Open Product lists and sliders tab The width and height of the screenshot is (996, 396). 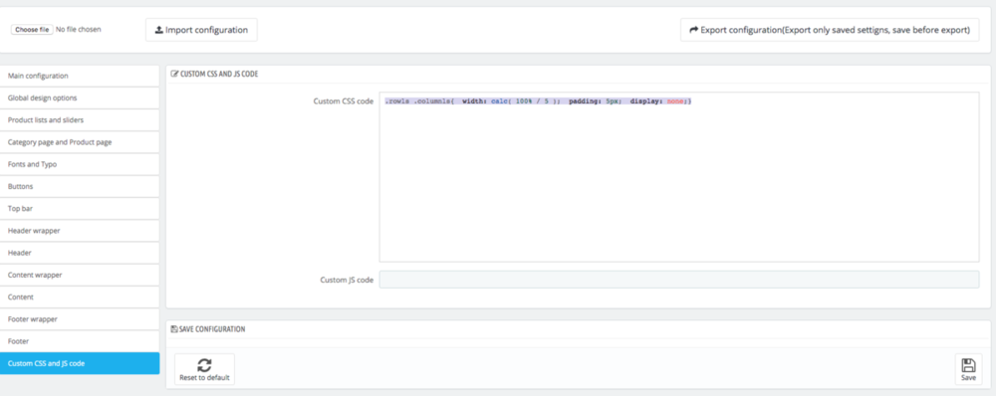point(80,120)
